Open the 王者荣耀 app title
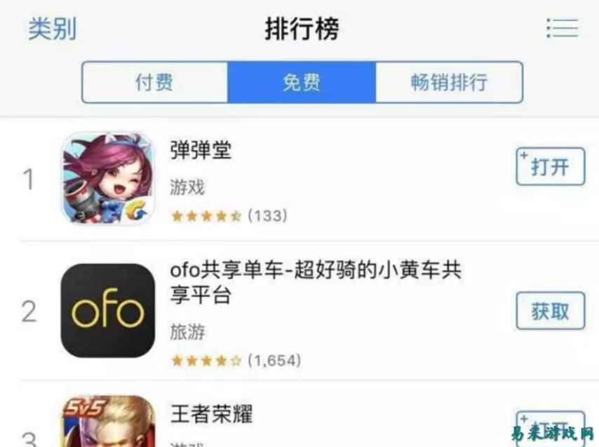The height and width of the screenshot is (447, 599). [x=211, y=414]
